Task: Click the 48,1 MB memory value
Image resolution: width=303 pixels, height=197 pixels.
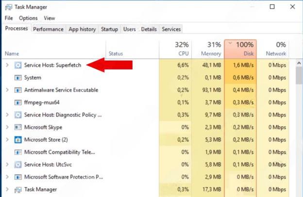Action: [x=212, y=66]
